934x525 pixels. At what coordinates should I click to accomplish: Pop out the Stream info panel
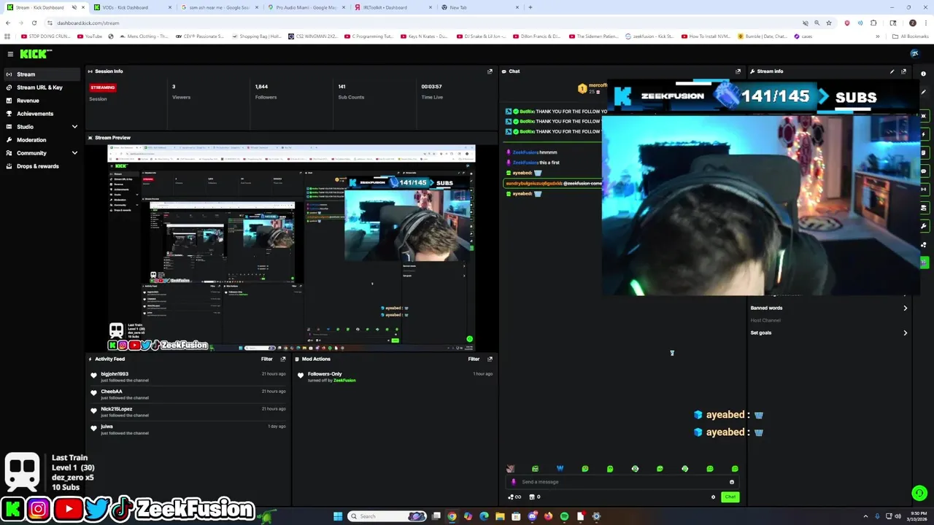[x=903, y=71]
